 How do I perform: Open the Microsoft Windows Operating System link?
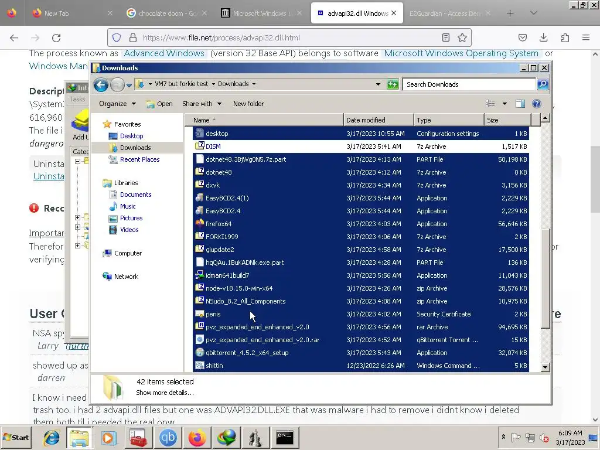[x=461, y=53]
